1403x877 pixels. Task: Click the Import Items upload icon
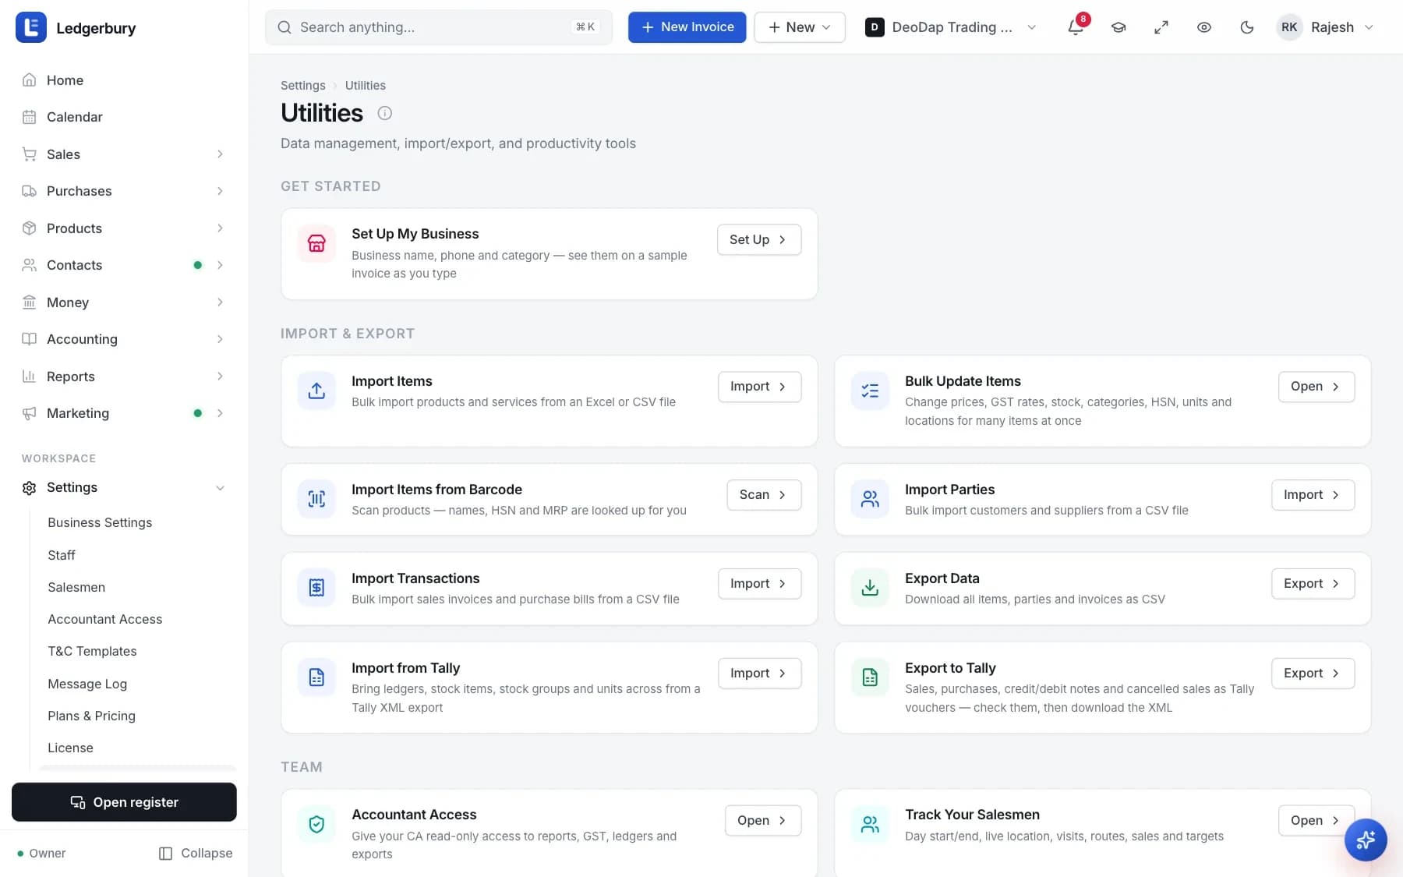[x=316, y=391]
